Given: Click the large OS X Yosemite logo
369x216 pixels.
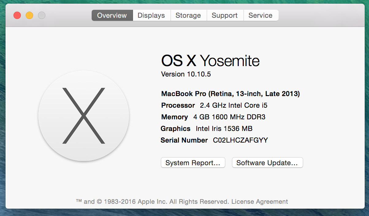Looking at the screenshot, I should (84, 116).
